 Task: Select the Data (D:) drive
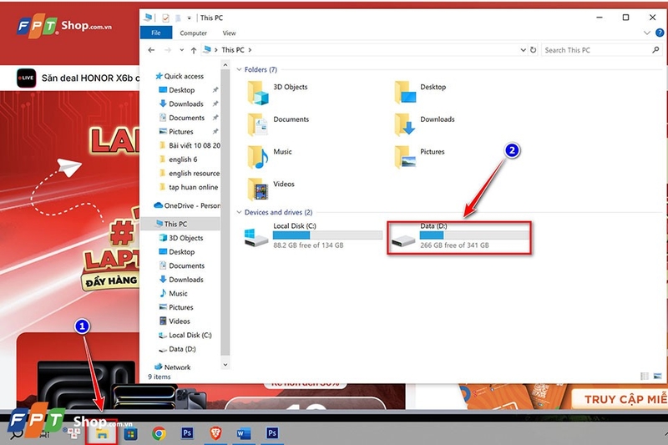[459, 237]
